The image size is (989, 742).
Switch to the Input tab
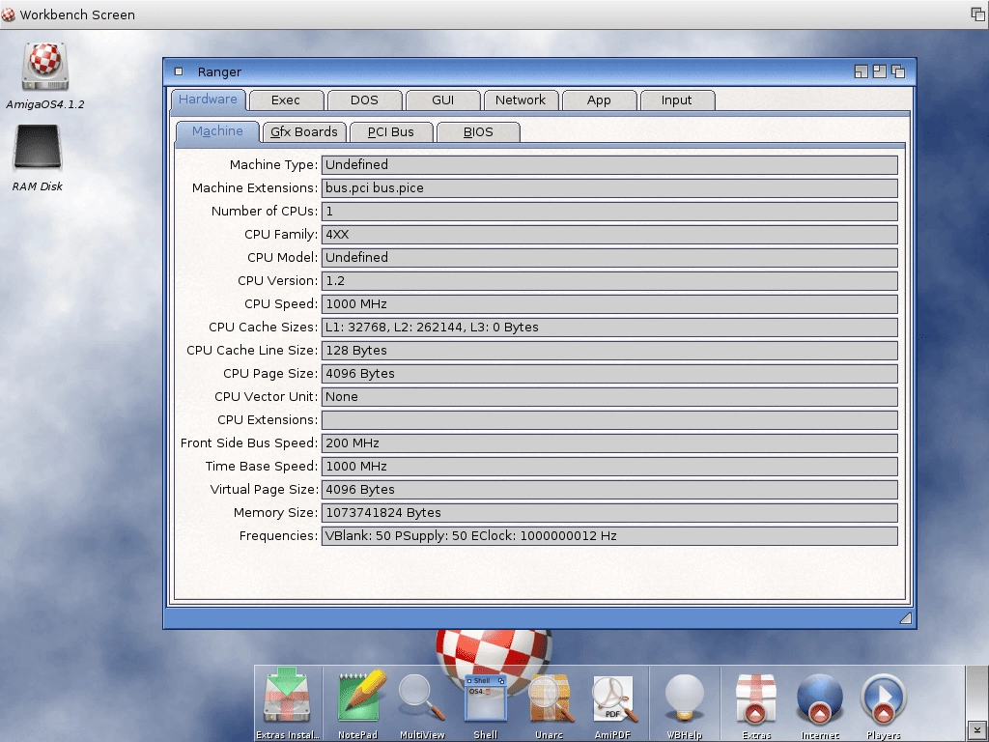677,100
